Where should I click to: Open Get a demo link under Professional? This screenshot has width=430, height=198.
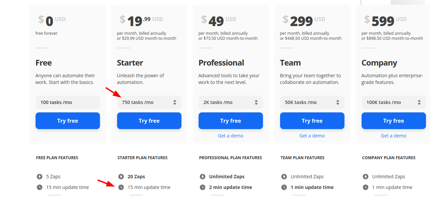(231, 136)
